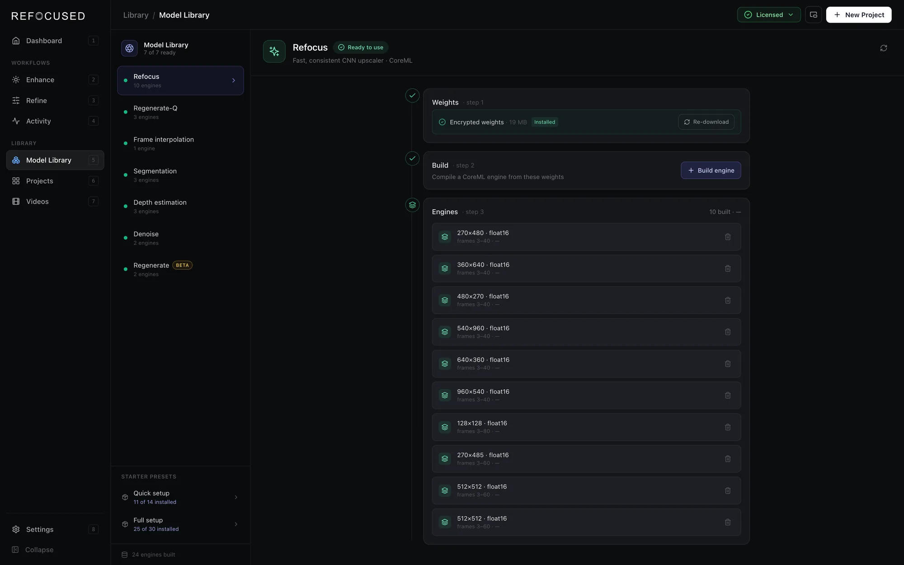This screenshot has height=565, width=904.
Task: Click the Model Library aperture icon
Action: [x=129, y=48]
